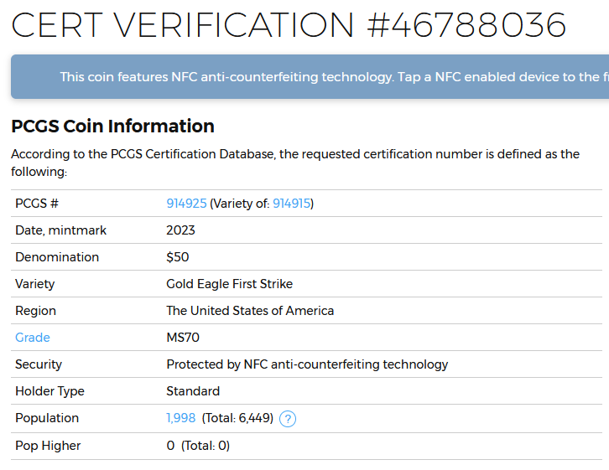
Task: Click the Standard holder type value
Action: pyautogui.click(x=193, y=391)
